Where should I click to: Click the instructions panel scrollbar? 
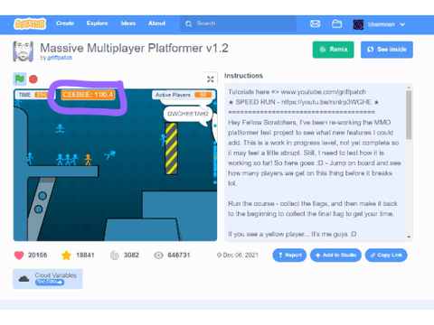[x=409, y=115]
